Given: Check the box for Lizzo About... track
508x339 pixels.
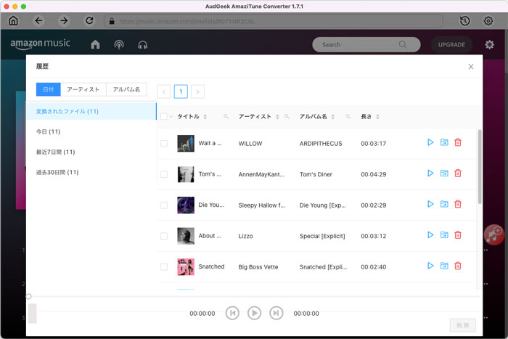Looking at the screenshot, I should point(164,236).
